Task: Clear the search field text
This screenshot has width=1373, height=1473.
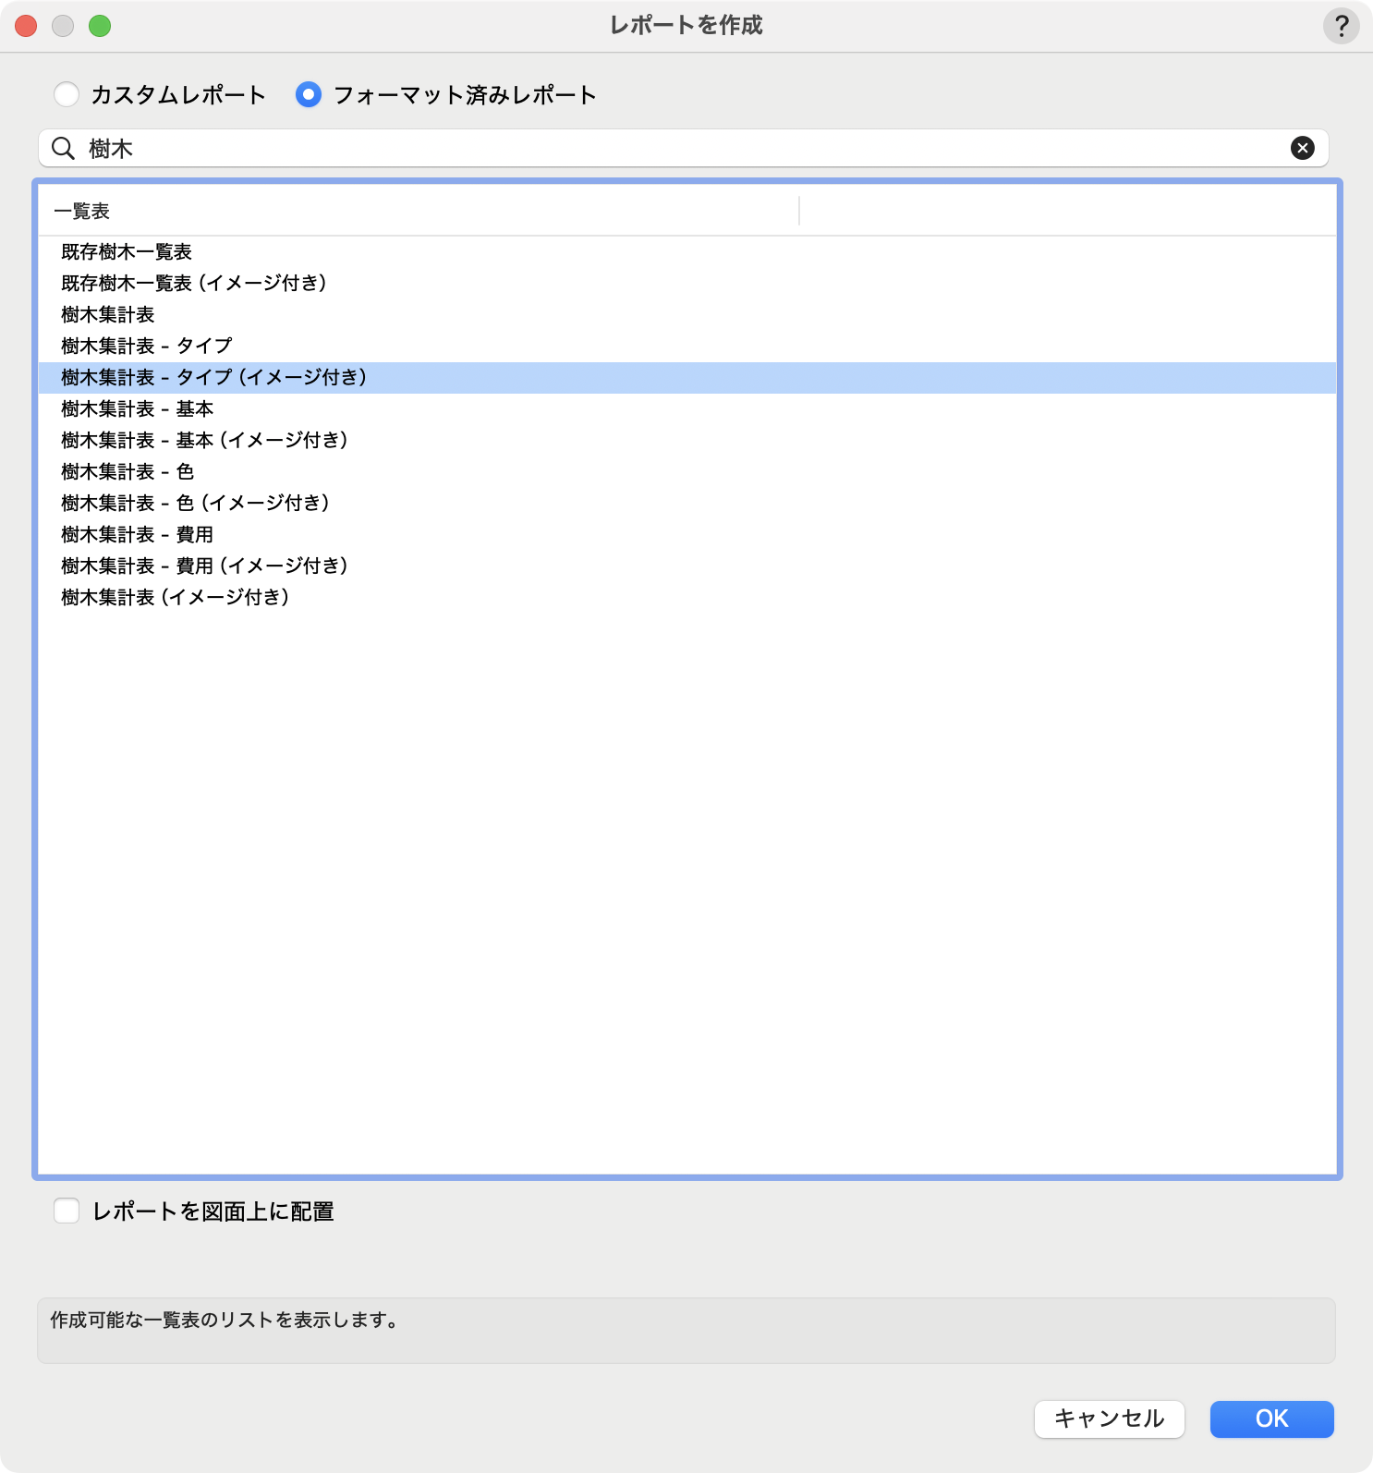Action: coord(1302,148)
